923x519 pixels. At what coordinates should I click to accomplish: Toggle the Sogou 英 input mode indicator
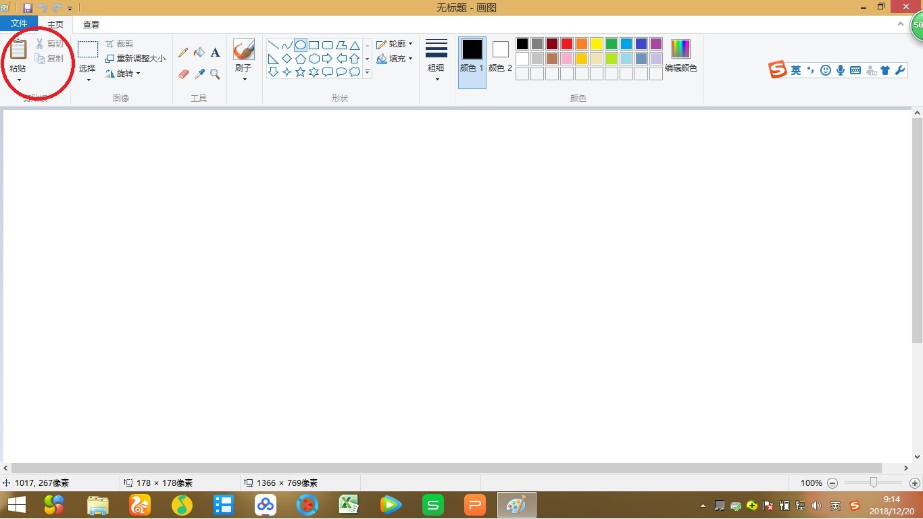point(796,70)
